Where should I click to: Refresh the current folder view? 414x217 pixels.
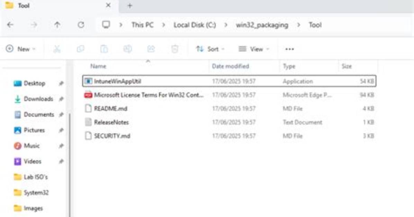(81, 25)
